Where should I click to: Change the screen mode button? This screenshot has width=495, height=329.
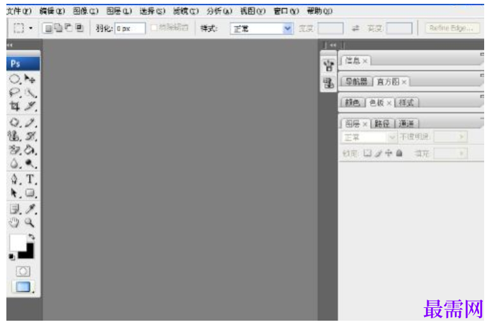pyautogui.click(x=23, y=287)
